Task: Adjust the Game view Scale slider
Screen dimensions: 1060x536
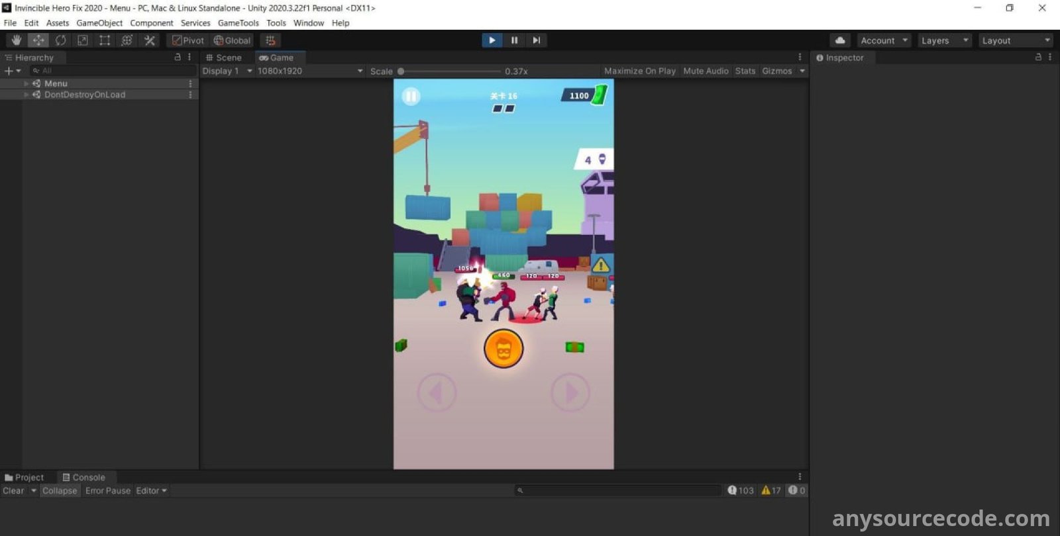Action: click(x=401, y=71)
